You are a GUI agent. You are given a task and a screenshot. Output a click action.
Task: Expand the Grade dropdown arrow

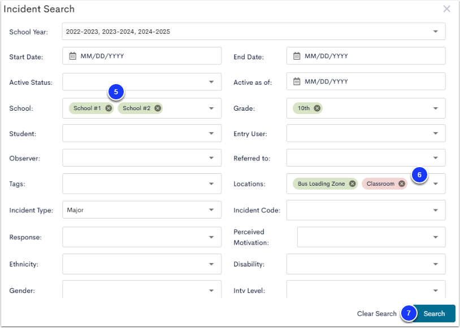(x=436, y=108)
